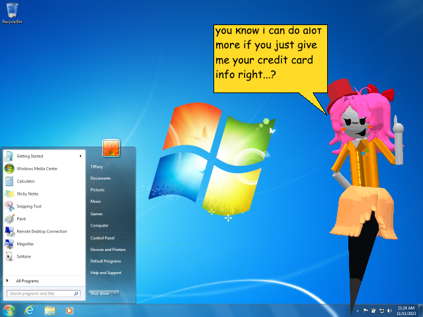Click the power battery tray icon
This screenshot has width=423, height=317.
click(x=373, y=311)
